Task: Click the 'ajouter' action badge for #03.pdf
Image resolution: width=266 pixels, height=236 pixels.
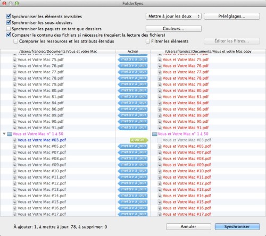Action: pos(139,140)
